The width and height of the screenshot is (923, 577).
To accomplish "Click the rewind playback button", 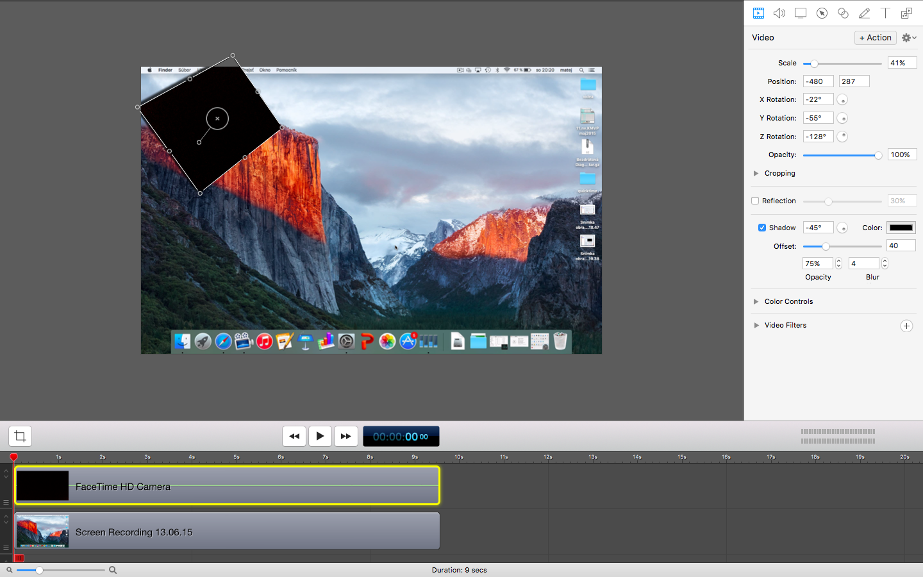I will [294, 437].
